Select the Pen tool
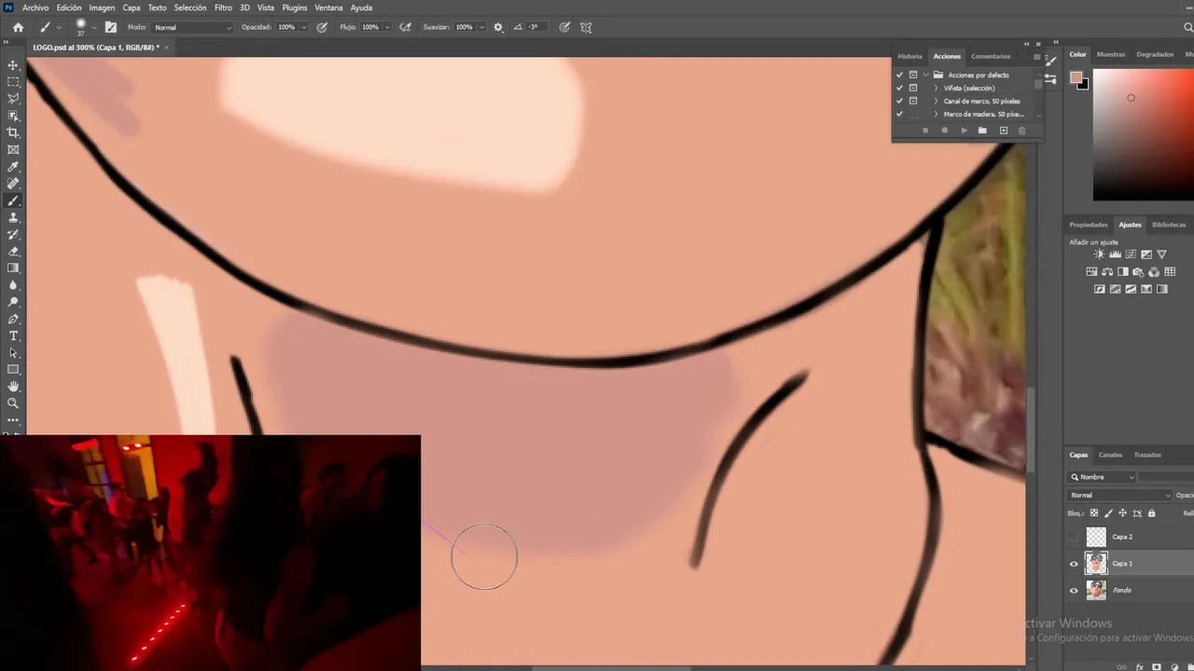 coord(13,319)
